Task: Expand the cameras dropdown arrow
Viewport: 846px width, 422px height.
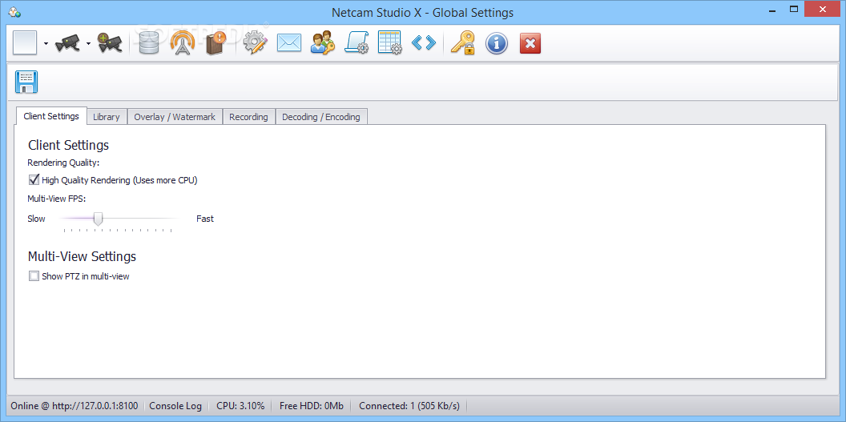Action: (x=88, y=43)
